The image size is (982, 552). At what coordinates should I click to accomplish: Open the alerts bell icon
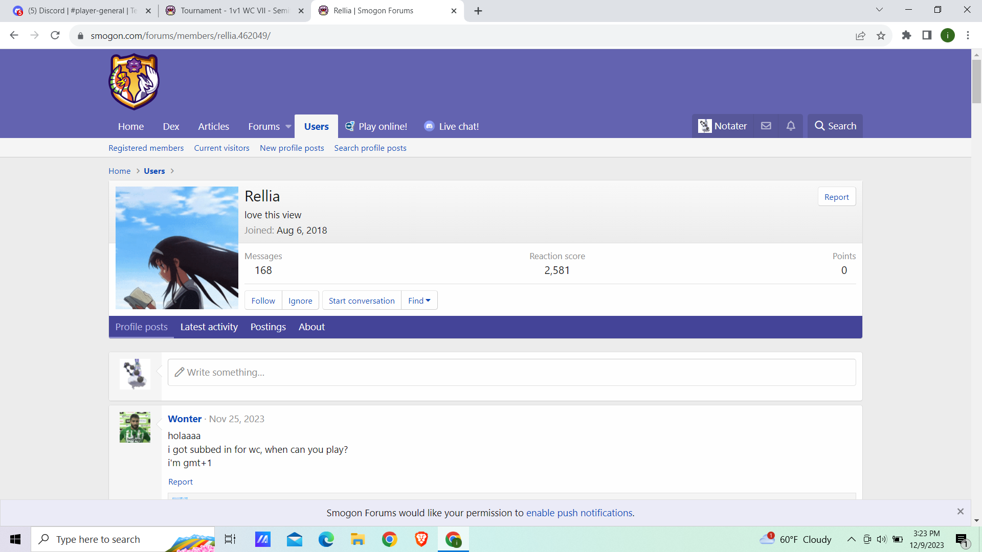tap(791, 126)
